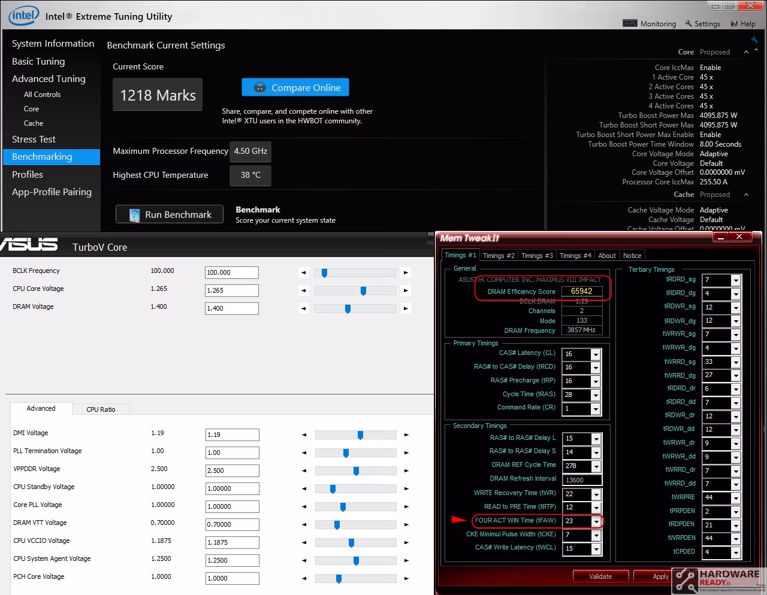
Task: Collapse the Cache proposed section
Action: click(746, 195)
